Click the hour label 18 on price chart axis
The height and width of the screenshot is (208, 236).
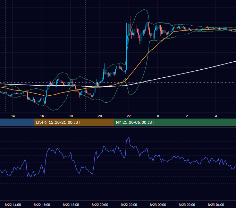tap(71, 116)
